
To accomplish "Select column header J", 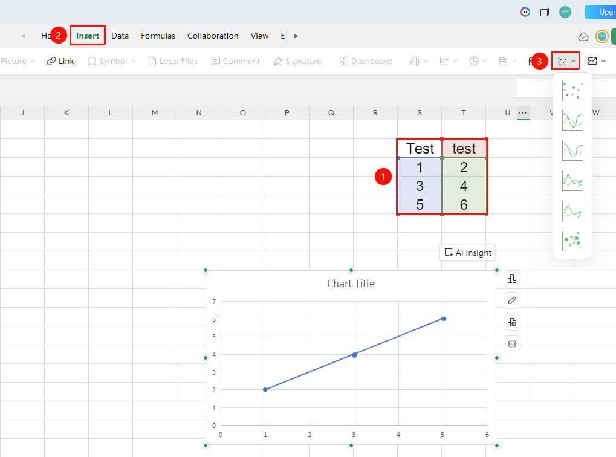I will [22, 113].
